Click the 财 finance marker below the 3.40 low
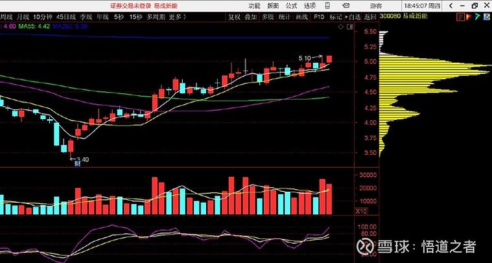 click(x=75, y=163)
